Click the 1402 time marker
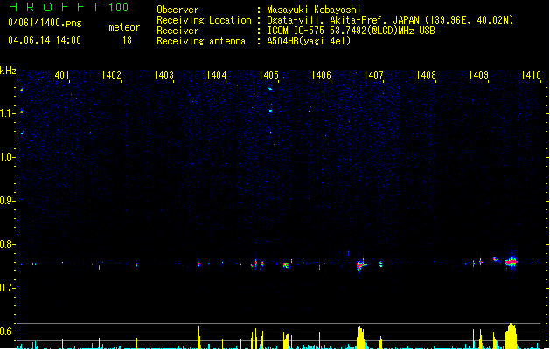550x349 pixels. 111,75
